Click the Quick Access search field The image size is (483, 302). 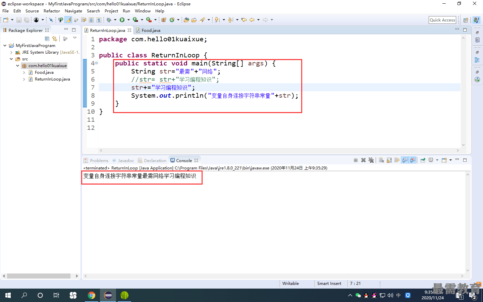coord(442,20)
